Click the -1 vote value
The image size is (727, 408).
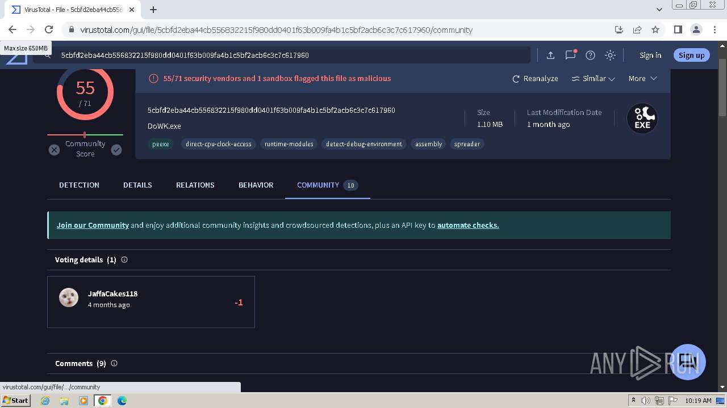(x=239, y=303)
